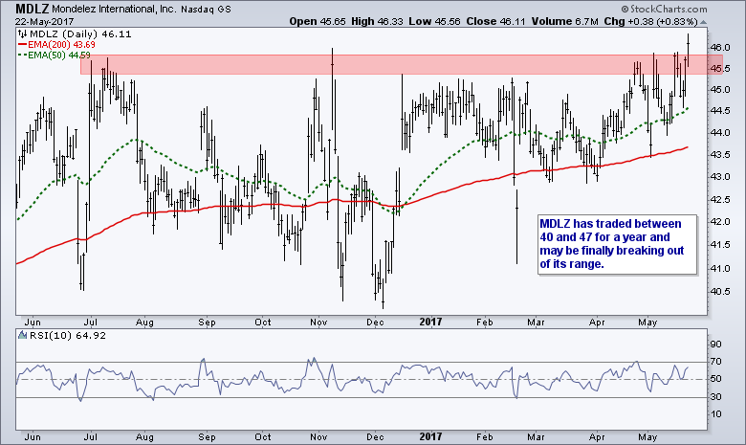Click the green dotted marker for EMA(50)
Viewport: 746px width, 445px height.
pos(23,56)
